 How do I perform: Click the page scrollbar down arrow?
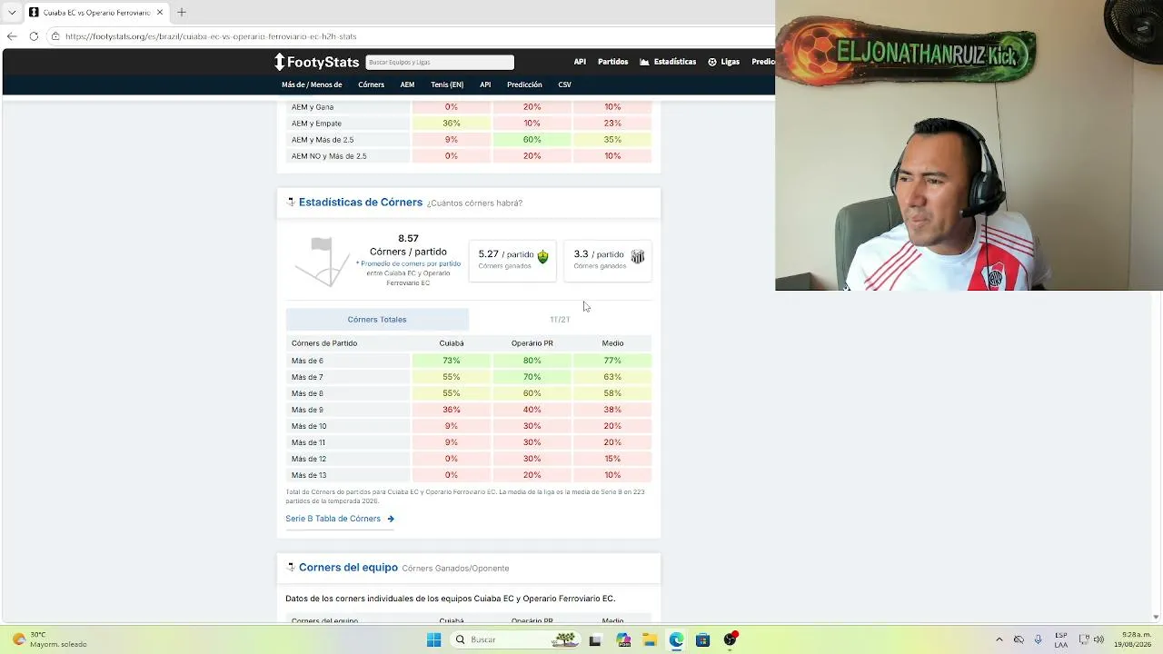click(x=1156, y=617)
